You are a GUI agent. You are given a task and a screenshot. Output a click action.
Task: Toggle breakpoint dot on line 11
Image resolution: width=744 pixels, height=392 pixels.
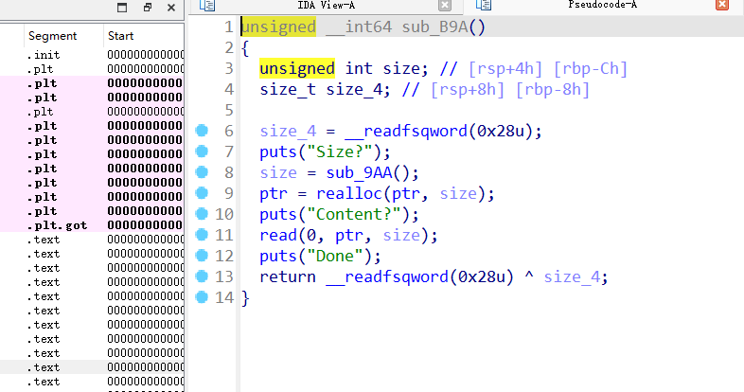point(202,235)
